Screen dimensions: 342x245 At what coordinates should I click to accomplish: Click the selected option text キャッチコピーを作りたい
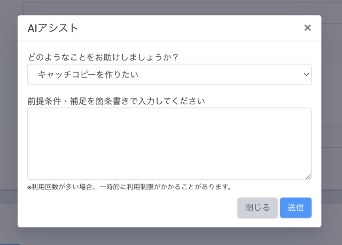point(88,75)
